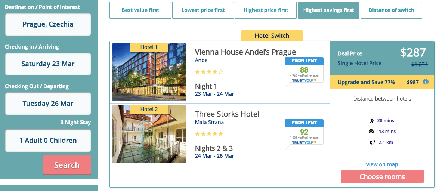Click Vienna House four-star rating

[x=209, y=72]
